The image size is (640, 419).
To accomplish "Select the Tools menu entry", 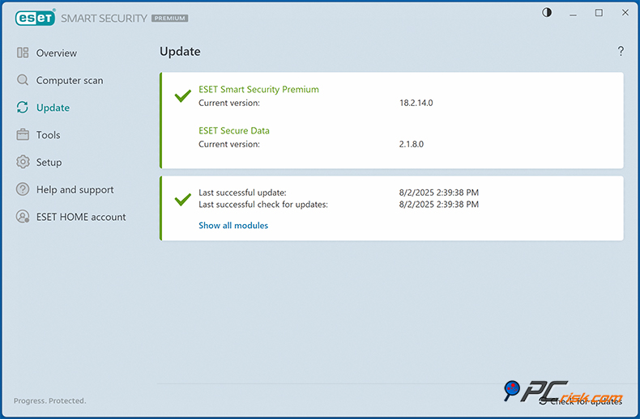I will 49,135.
